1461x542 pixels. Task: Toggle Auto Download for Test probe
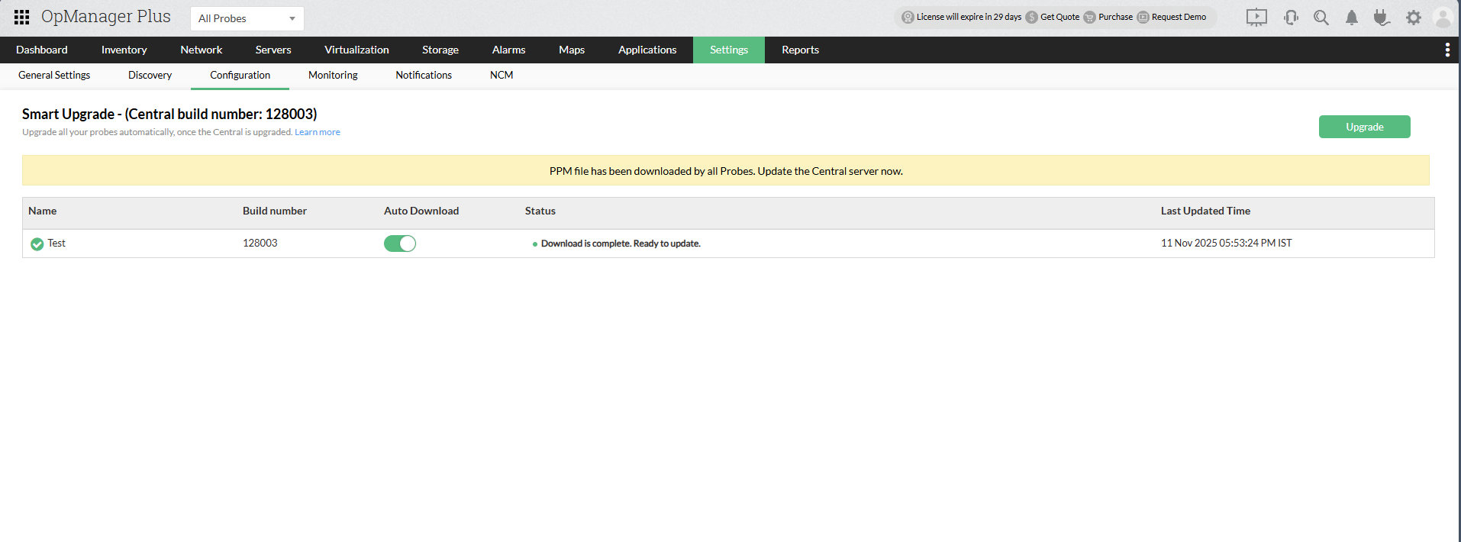(400, 244)
